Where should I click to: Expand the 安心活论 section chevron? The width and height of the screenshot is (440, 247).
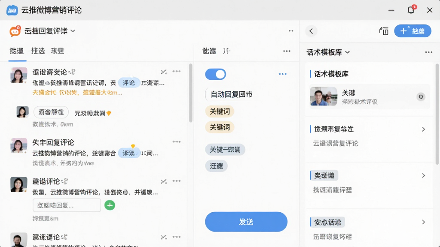(423, 222)
